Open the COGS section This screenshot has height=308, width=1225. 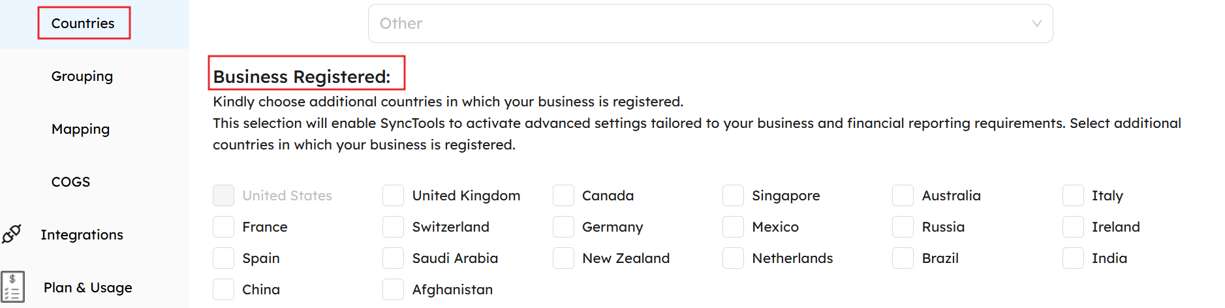coord(70,182)
